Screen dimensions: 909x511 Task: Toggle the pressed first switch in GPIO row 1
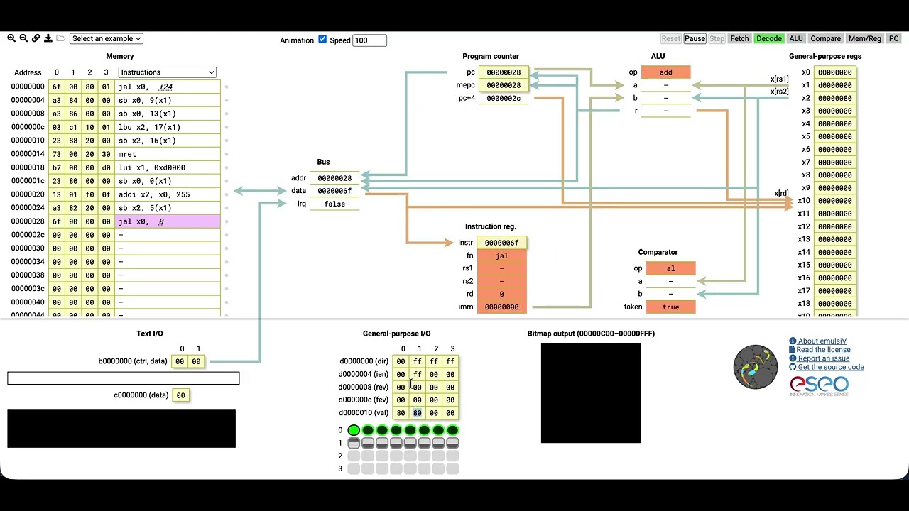tap(354, 443)
